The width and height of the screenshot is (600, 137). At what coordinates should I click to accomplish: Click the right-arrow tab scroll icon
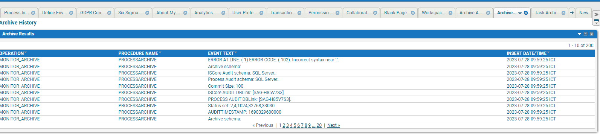click(x=572, y=13)
